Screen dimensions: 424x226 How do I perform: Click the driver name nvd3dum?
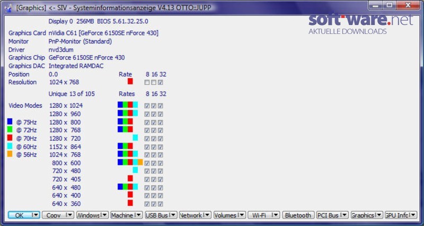(x=61, y=50)
